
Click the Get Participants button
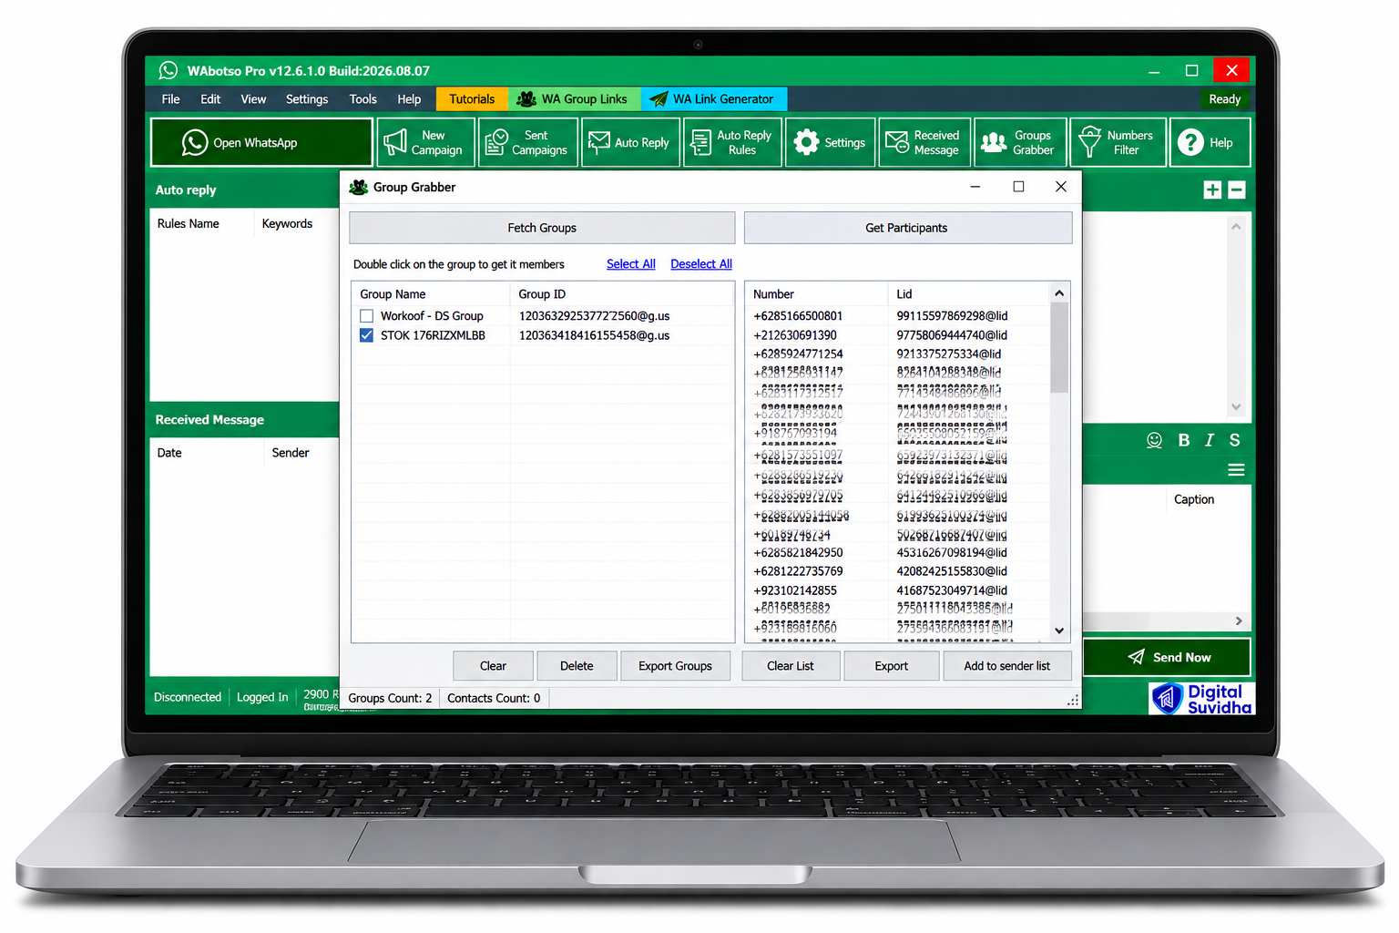point(907,228)
